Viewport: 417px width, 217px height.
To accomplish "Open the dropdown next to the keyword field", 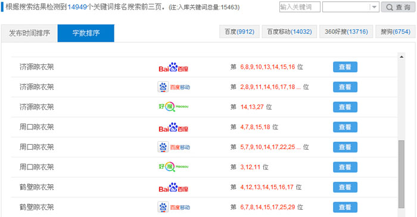I will (374, 7).
